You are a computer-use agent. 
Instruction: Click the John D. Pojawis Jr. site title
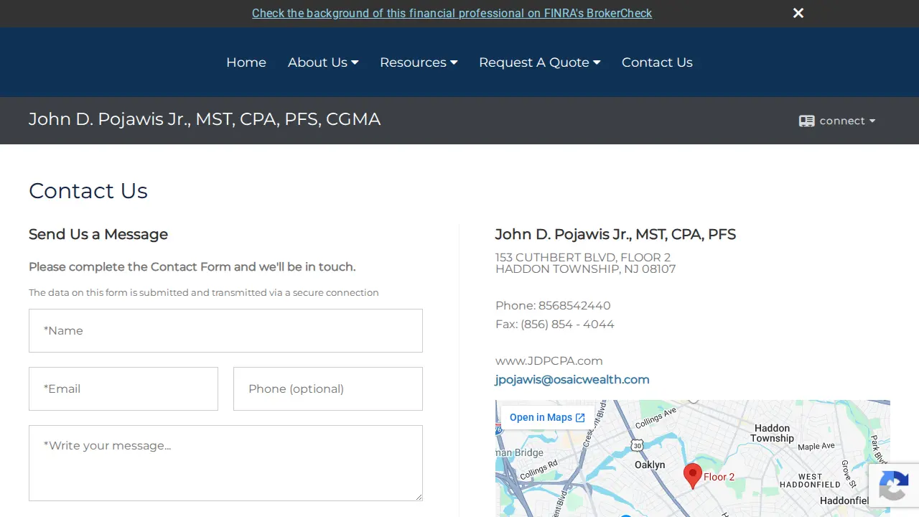pos(205,119)
